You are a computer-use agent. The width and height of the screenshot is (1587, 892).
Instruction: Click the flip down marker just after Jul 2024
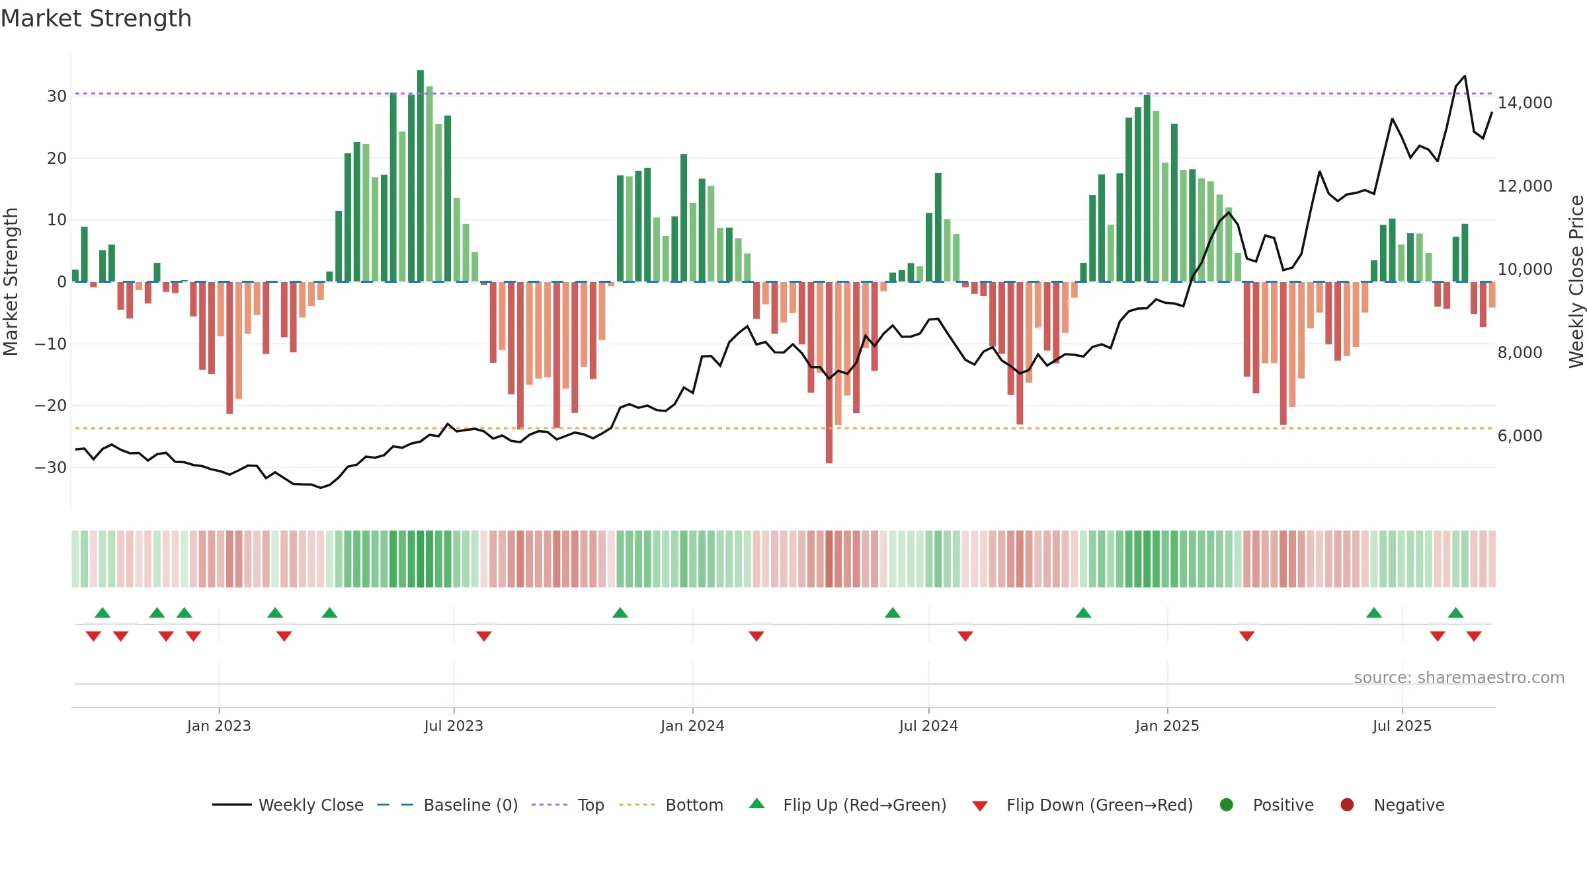point(965,636)
